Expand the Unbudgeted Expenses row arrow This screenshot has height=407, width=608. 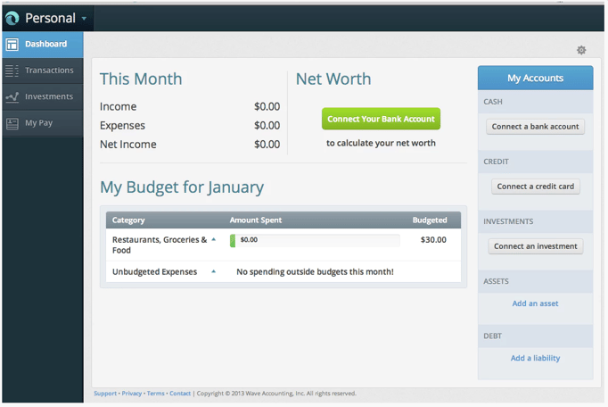213,271
